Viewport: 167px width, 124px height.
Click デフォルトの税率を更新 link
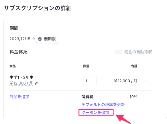[x=103, y=105]
